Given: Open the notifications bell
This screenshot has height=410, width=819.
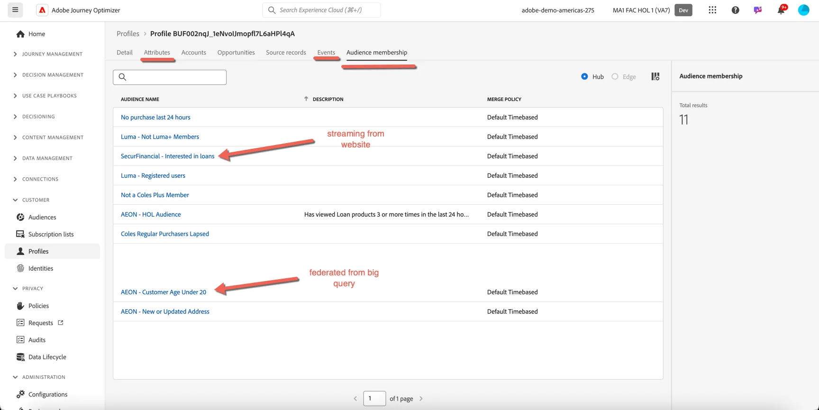Looking at the screenshot, I should click(x=781, y=10).
